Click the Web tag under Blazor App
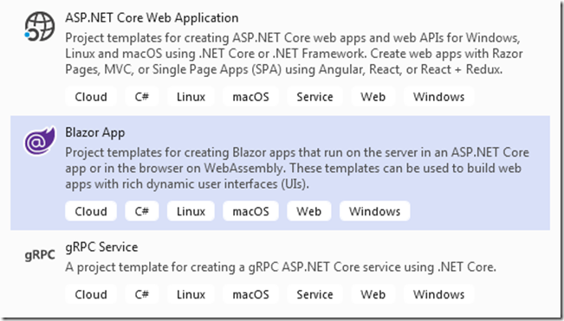Viewport: 564px width, 321px height. pyautogui.click(x=309, y=211)
